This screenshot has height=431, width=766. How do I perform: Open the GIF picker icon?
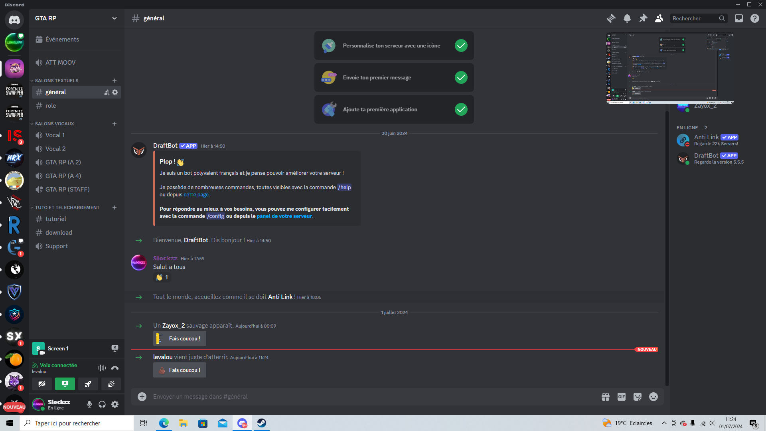tap(622, 397)
